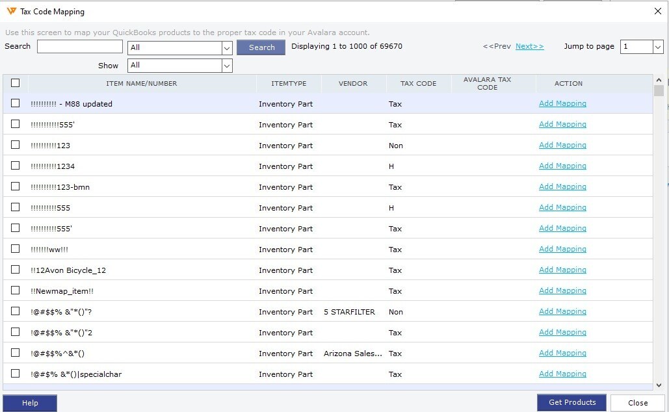Click Add Mapping for 5 STARFILTER vendor row

562,311
